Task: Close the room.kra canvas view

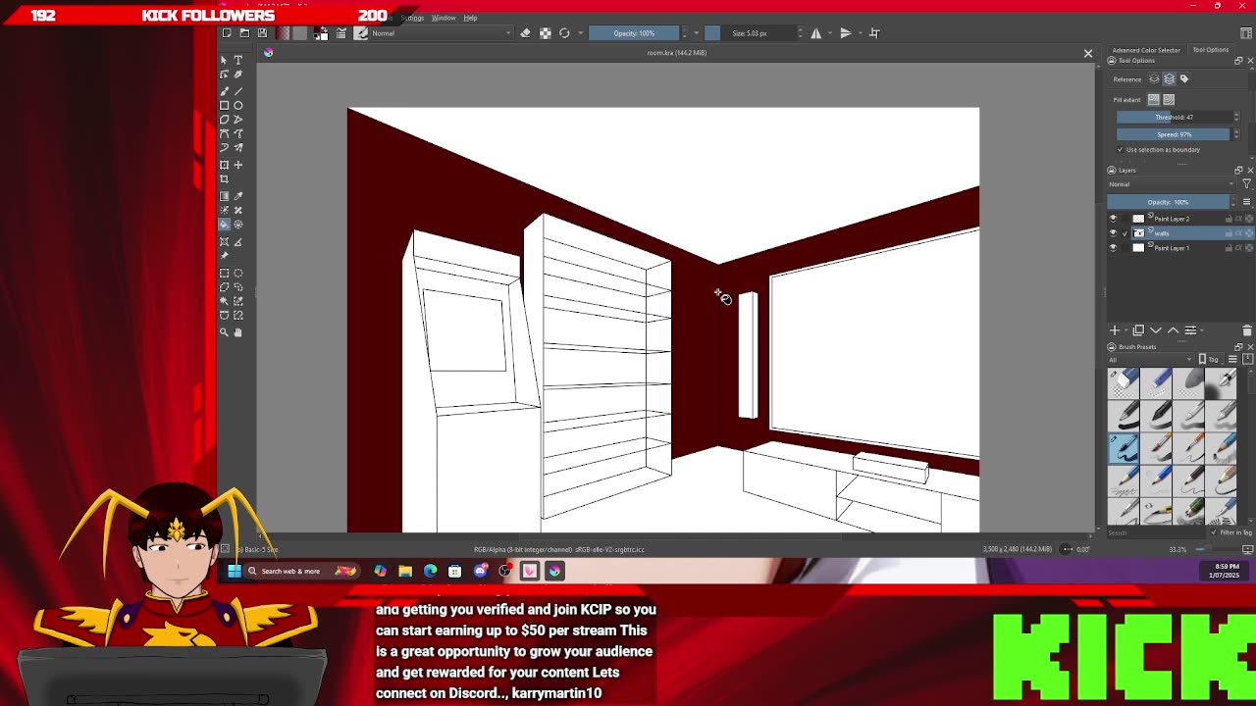Action: coord(1088,53)
